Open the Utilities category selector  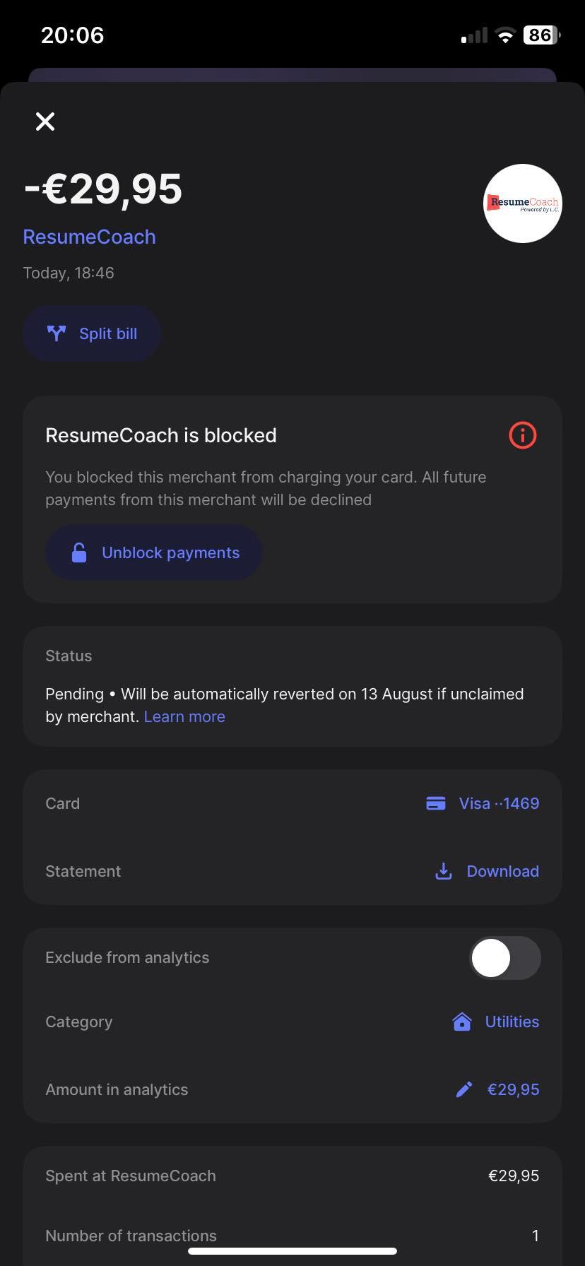512,1022
